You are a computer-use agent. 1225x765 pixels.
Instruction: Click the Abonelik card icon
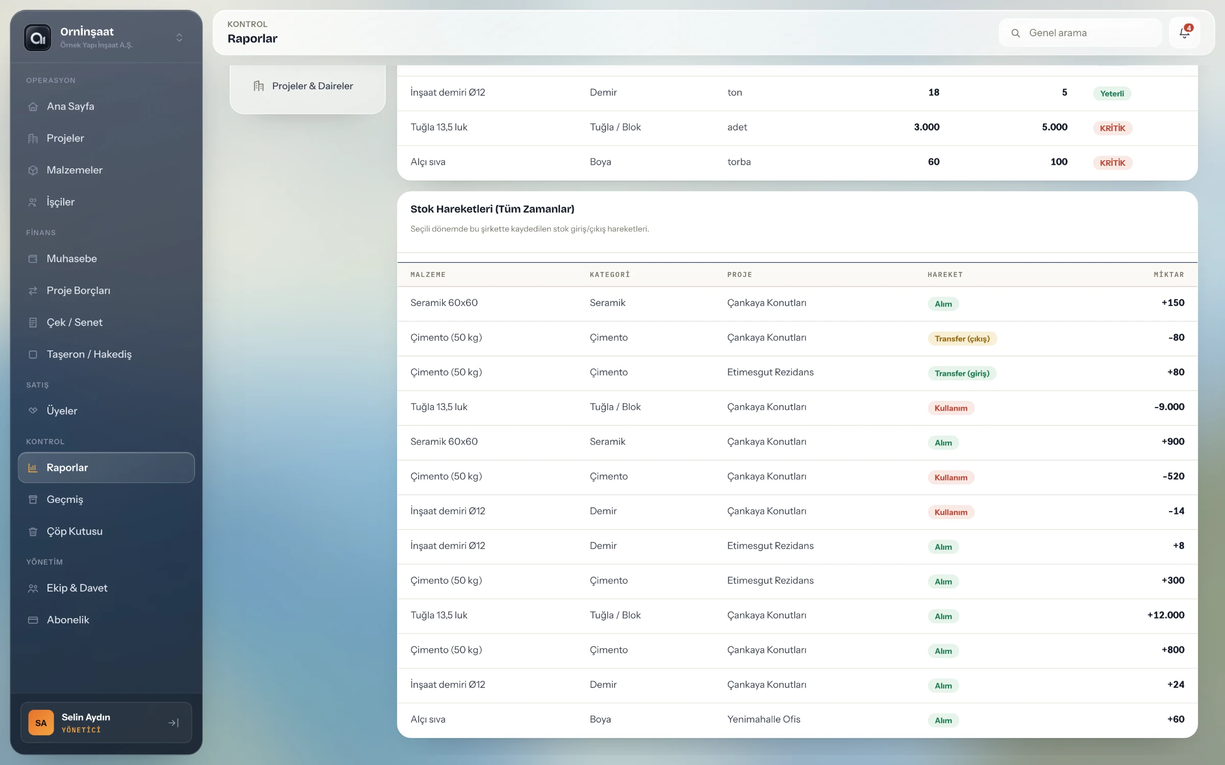(x=33, y=620)
